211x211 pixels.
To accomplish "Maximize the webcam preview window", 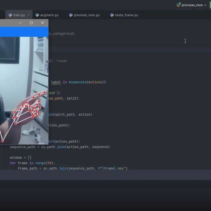I will tap(31, 23).
